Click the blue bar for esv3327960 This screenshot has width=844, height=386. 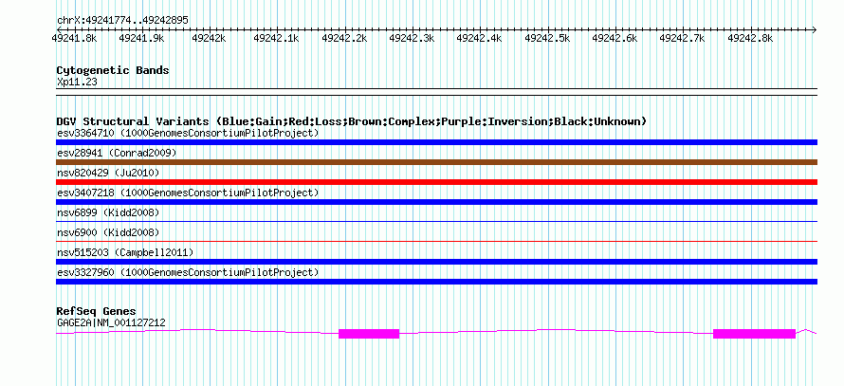(x=436, y=282)
